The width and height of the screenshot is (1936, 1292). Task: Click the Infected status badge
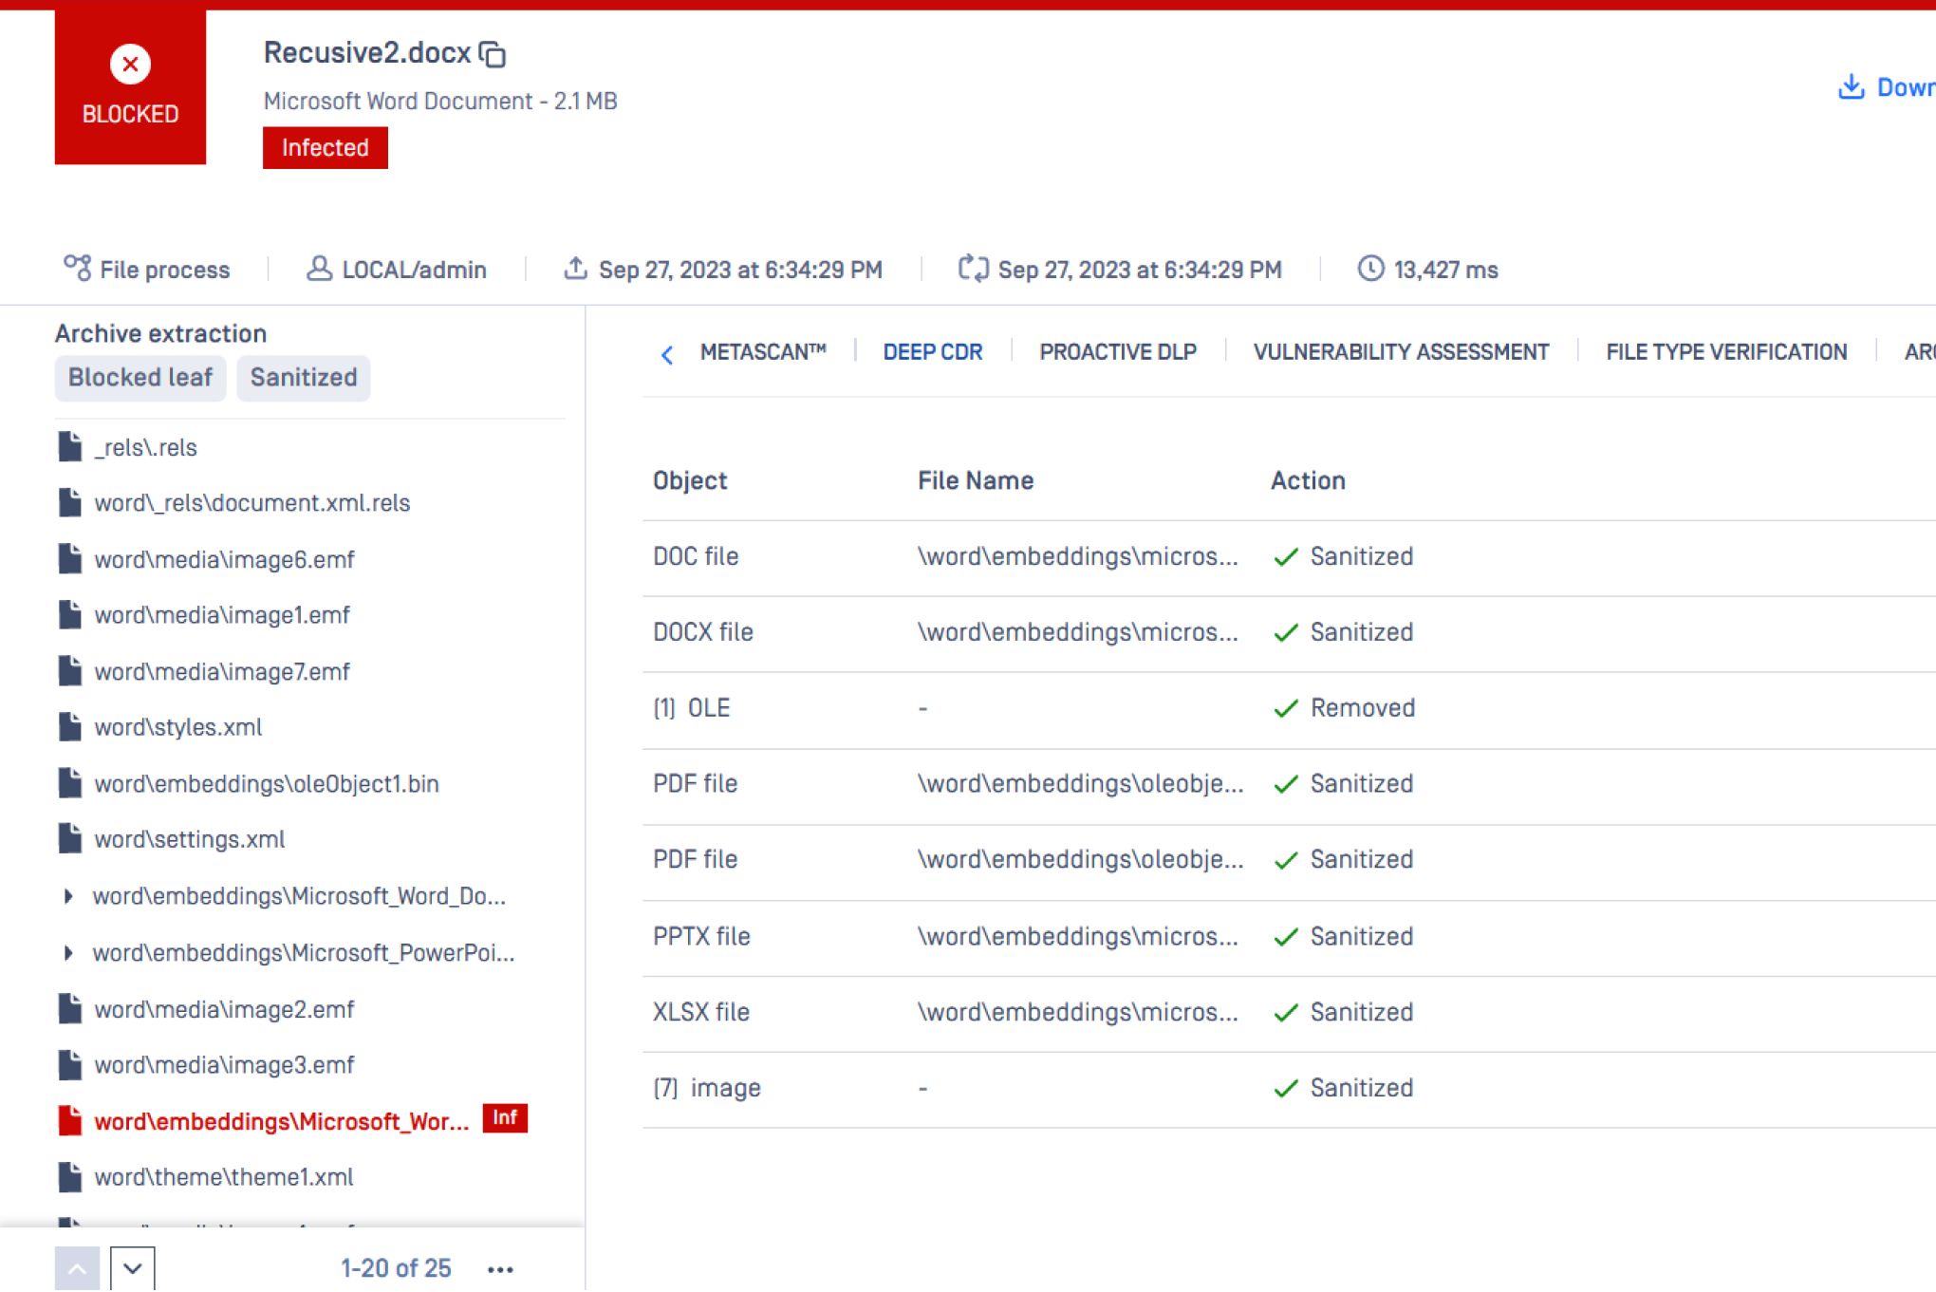point(325,148)
